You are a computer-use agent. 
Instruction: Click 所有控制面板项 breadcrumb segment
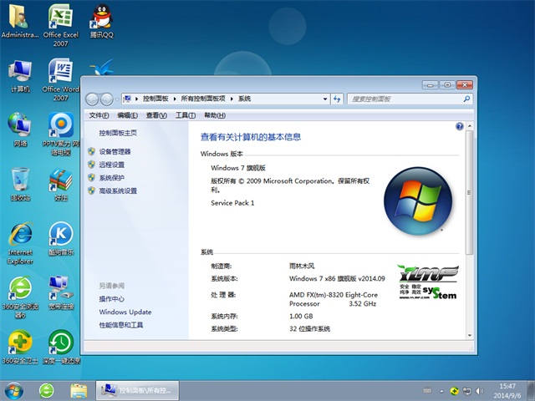[x=203, y=99]
